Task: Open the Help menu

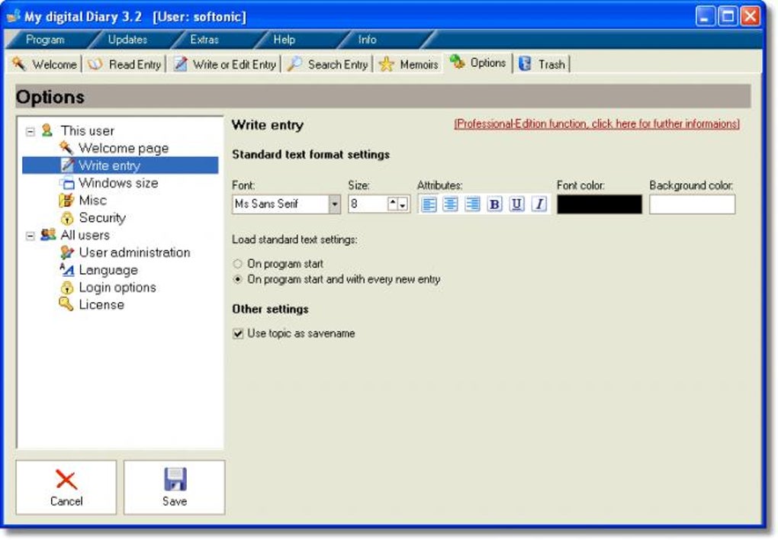Action: 285,40
